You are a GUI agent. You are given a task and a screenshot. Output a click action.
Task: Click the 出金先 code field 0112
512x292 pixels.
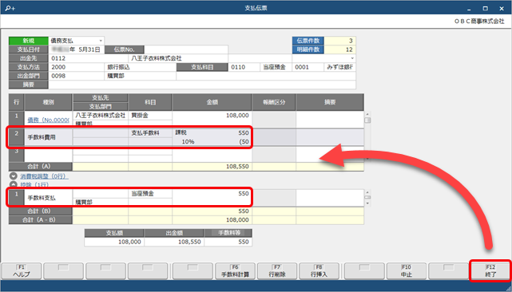[88, 58]
